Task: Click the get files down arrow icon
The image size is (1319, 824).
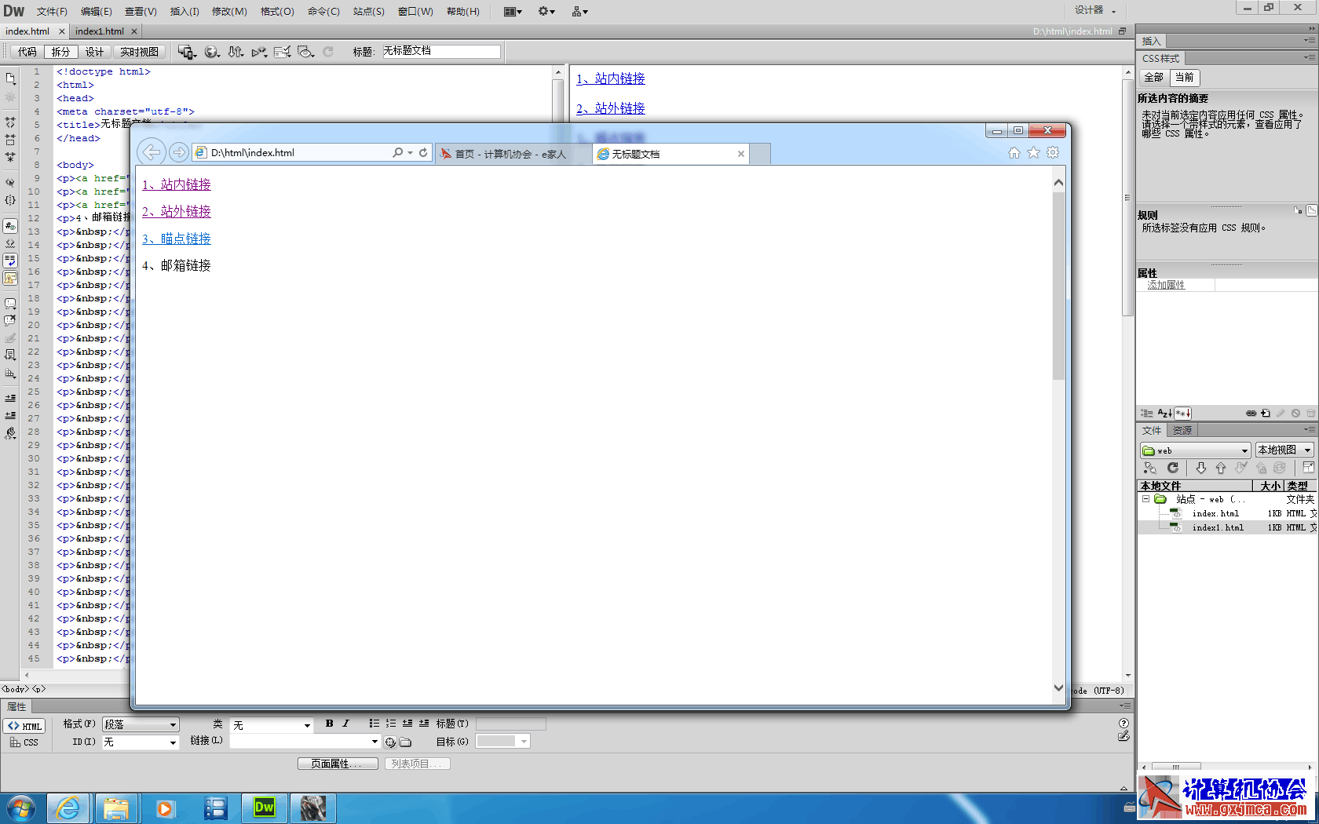Action: coord(1200,468)
